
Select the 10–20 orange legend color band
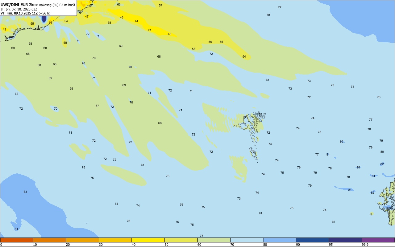click(49, 240)
